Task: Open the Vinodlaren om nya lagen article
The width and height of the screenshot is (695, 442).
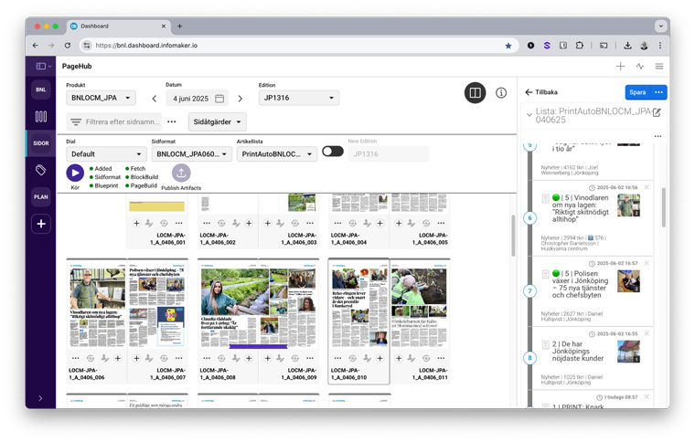Action: point(580,208)
